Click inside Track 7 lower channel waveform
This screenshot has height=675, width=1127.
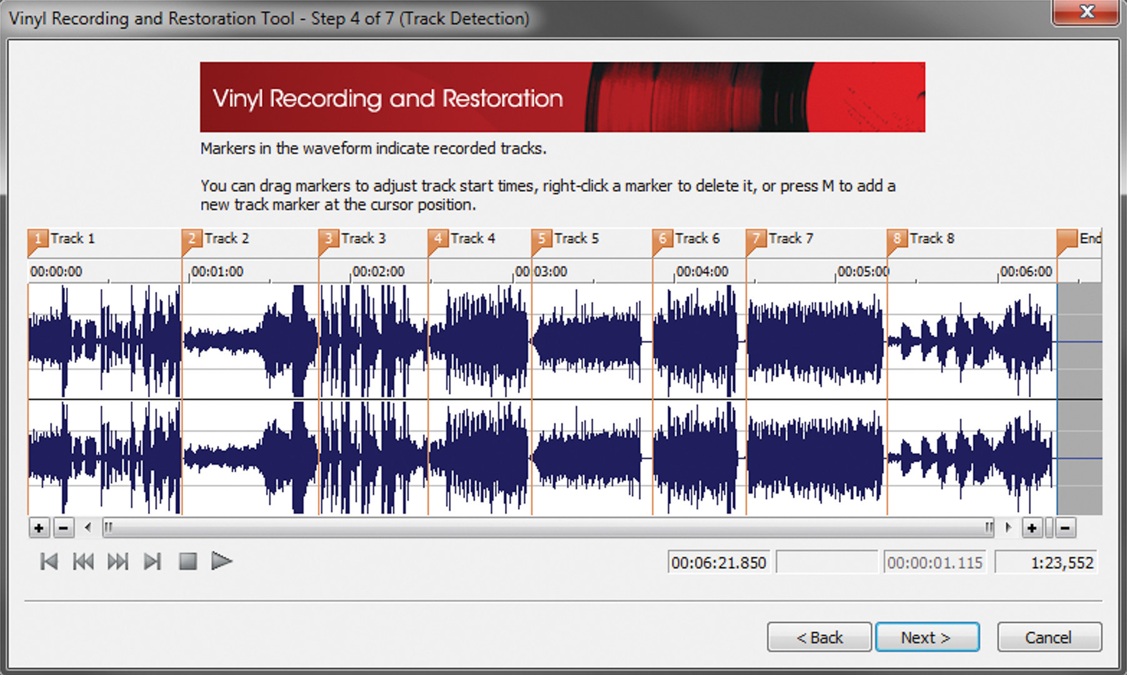click(x=817, y=457)
